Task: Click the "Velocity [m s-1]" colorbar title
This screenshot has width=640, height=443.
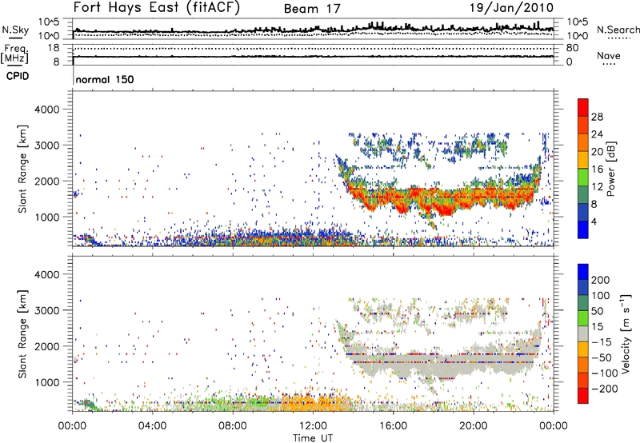Action: point(626,334)
